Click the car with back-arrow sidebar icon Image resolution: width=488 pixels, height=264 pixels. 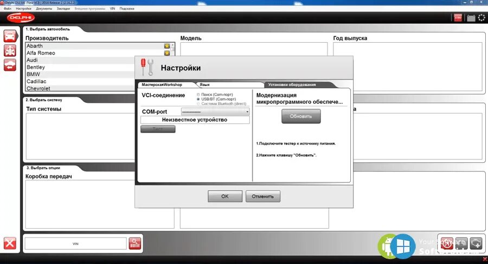tap(10, 65)
